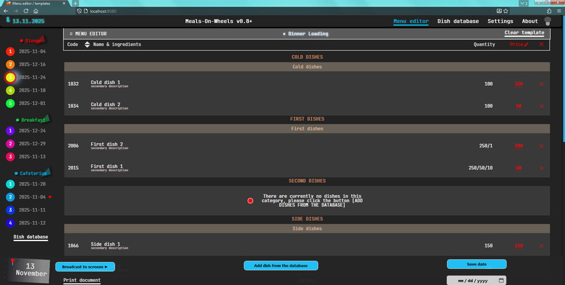Click the Save date button
565x285 pixels.
click(477, 264)
